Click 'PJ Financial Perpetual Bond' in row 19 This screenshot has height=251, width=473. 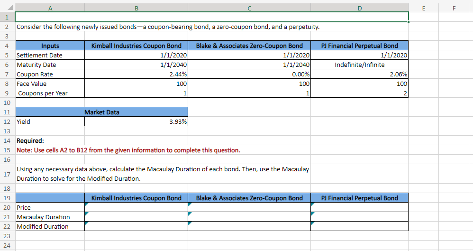360,198
